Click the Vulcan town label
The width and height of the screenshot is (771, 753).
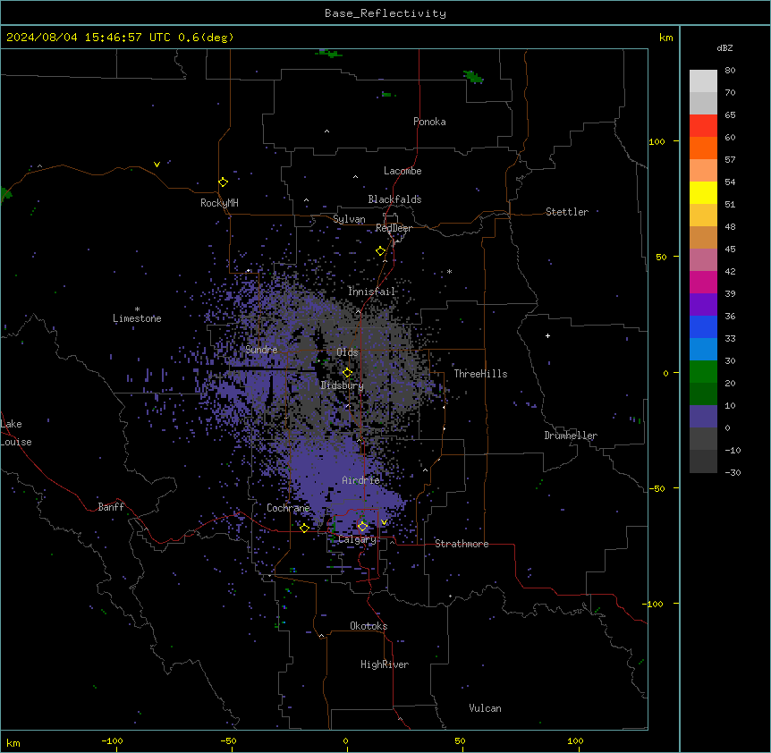[x=485, y=708]
